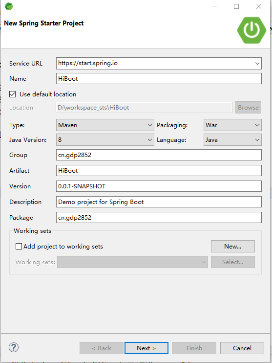Click the < Back button

pyautogui.click(x=102, y=348)
